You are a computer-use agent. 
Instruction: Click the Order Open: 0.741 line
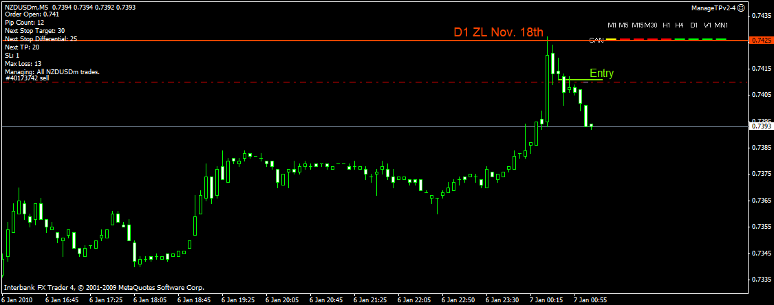(32, 14)
